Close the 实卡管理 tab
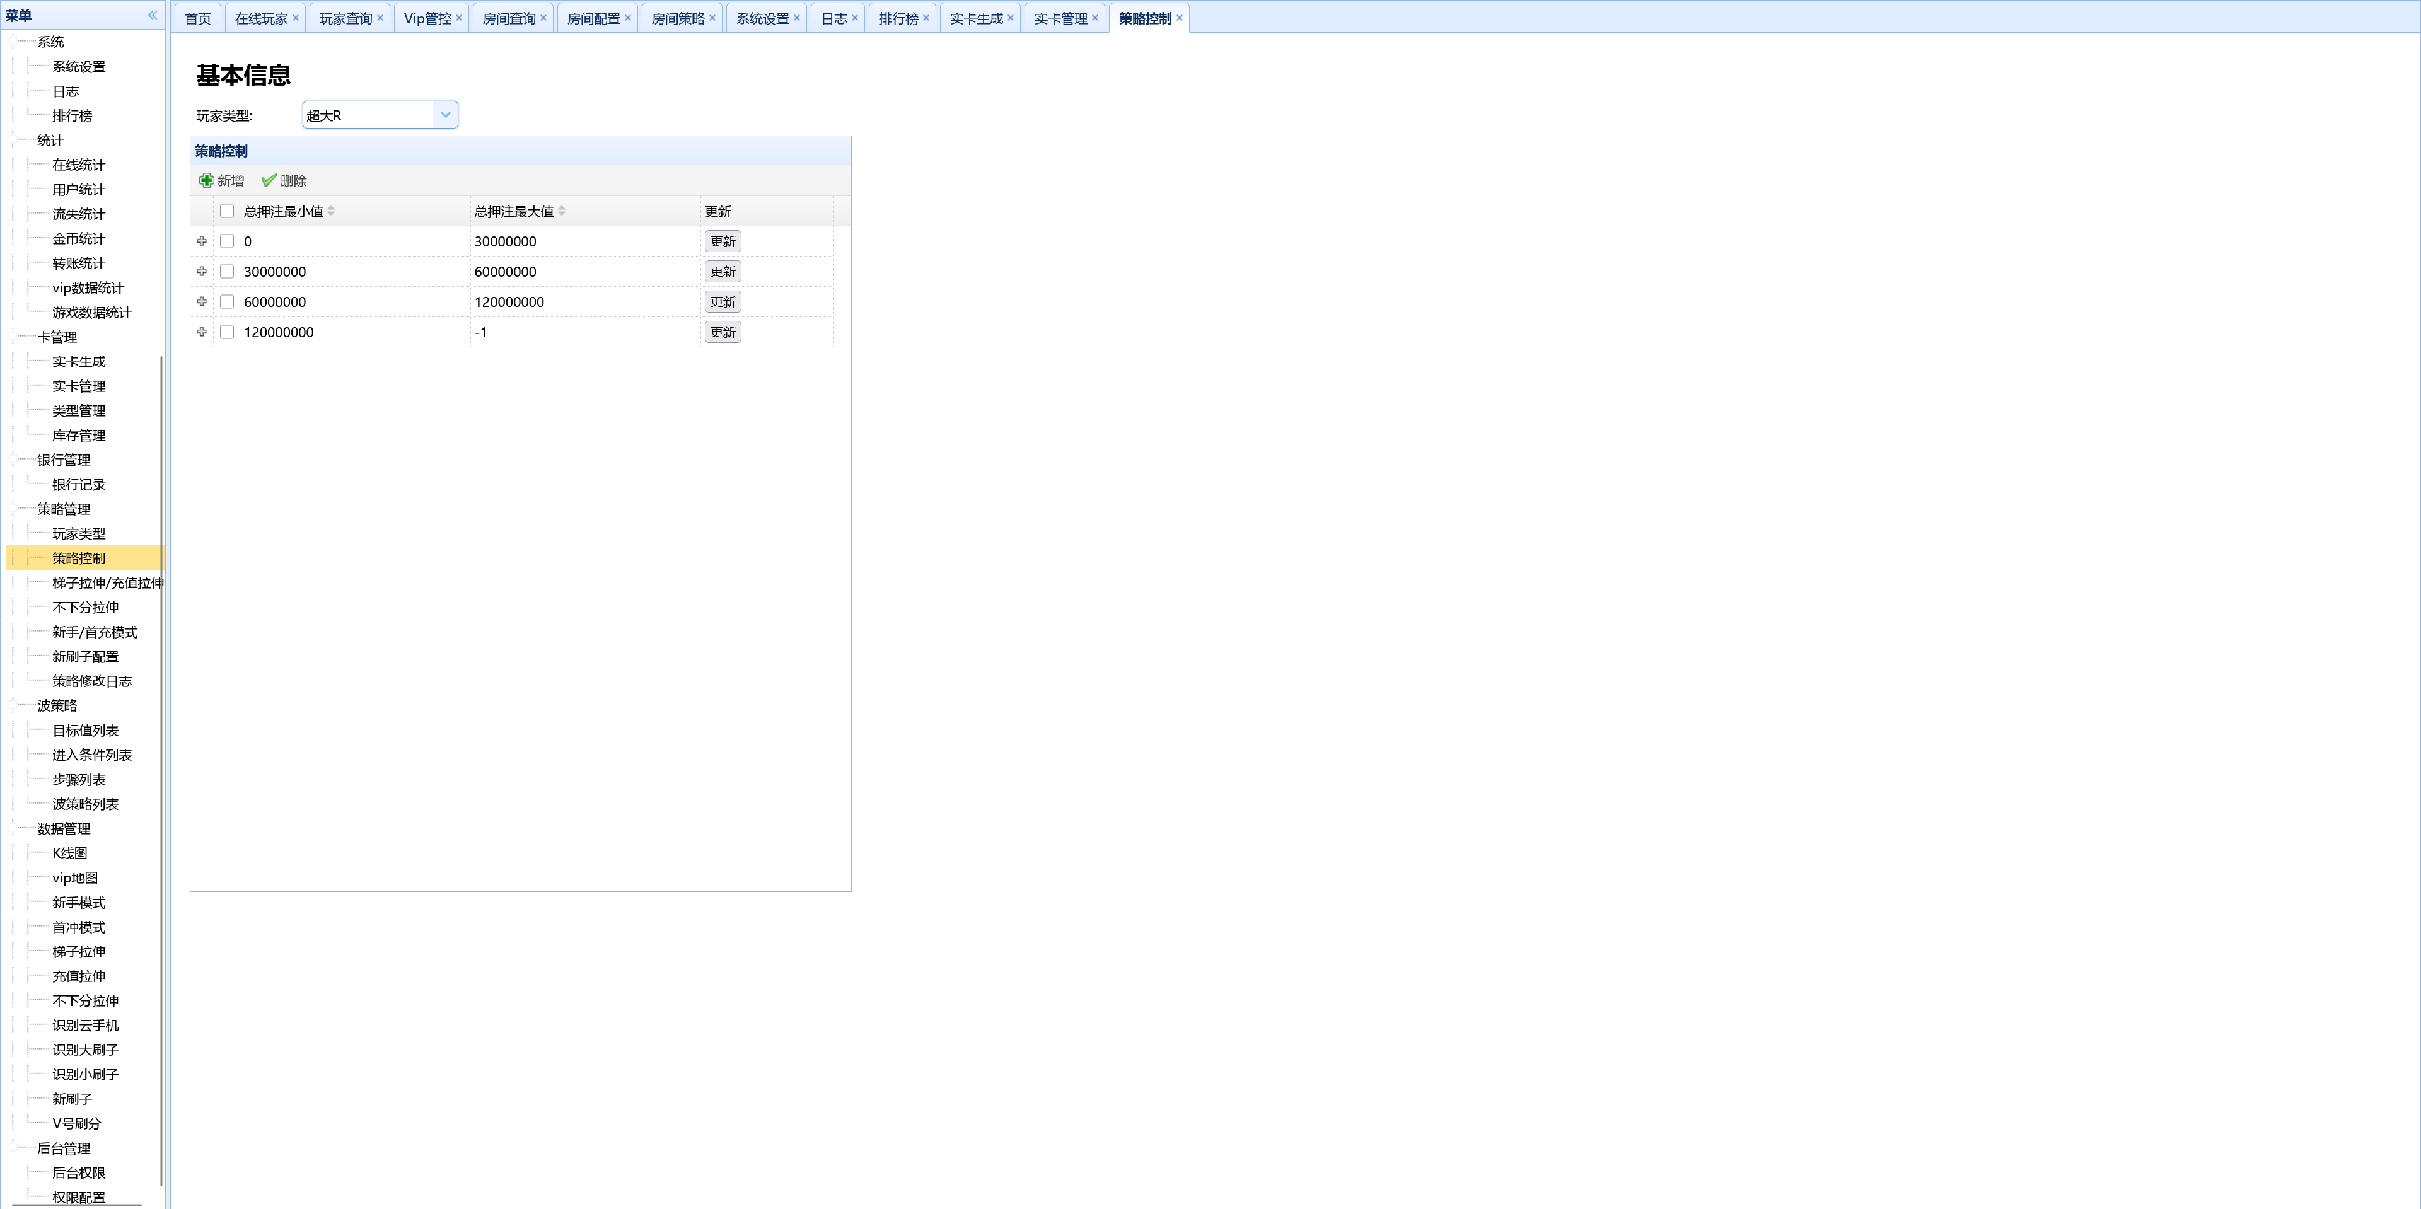Image resolution: width=2421 pixels, height=1209 pixels. pyautogui.click(x=1095, y=18)
